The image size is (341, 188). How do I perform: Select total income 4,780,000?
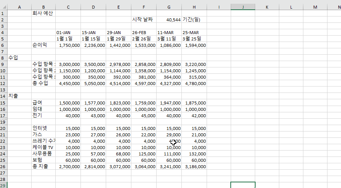(x=194, y=84)
